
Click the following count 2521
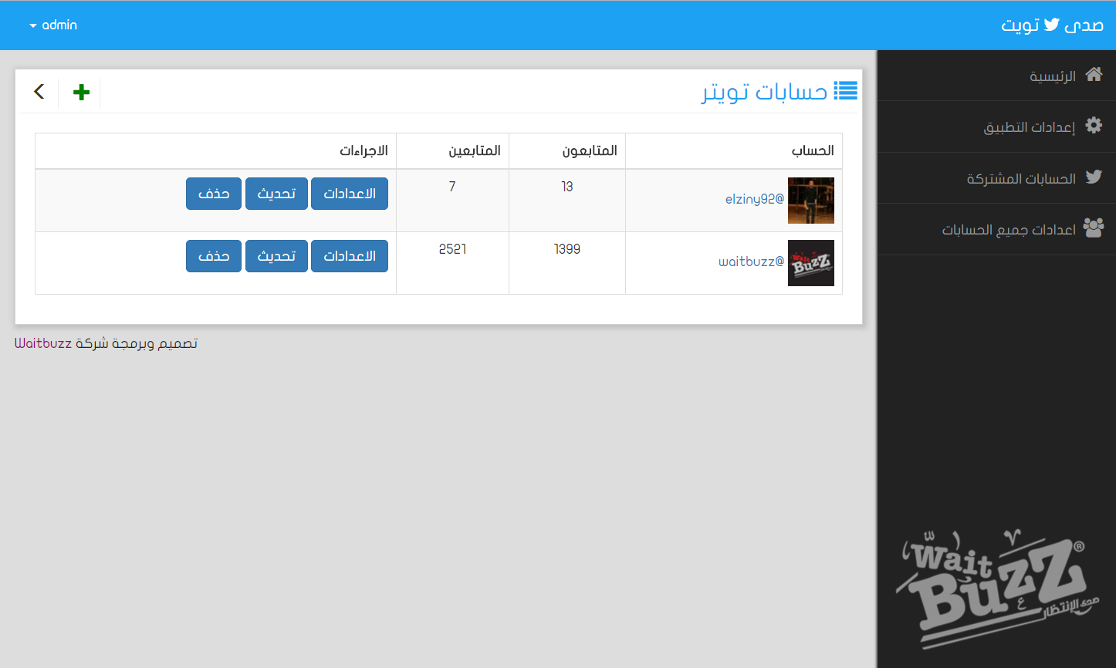click(x=452, y=249)
